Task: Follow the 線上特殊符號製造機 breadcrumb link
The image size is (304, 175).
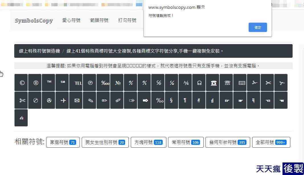Action: tap(39, 51)
